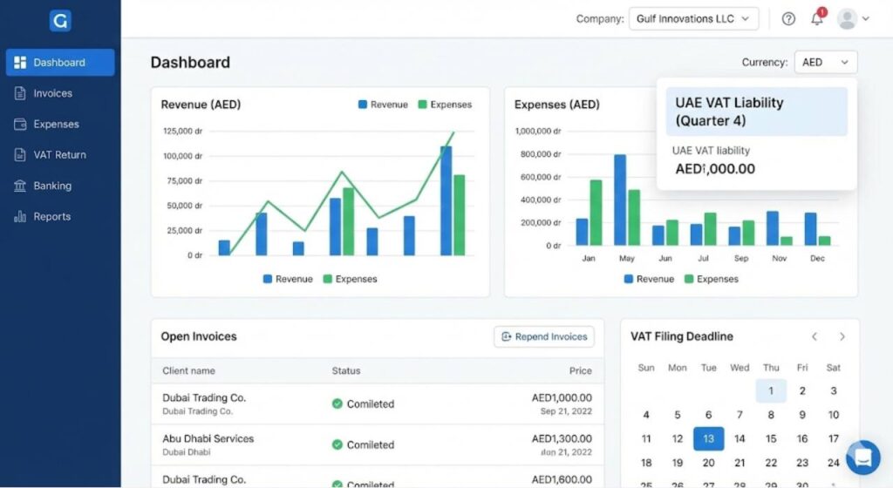Click the tall blue May expenses bar
Screen dimensions: 893x488
coord(620,200)
